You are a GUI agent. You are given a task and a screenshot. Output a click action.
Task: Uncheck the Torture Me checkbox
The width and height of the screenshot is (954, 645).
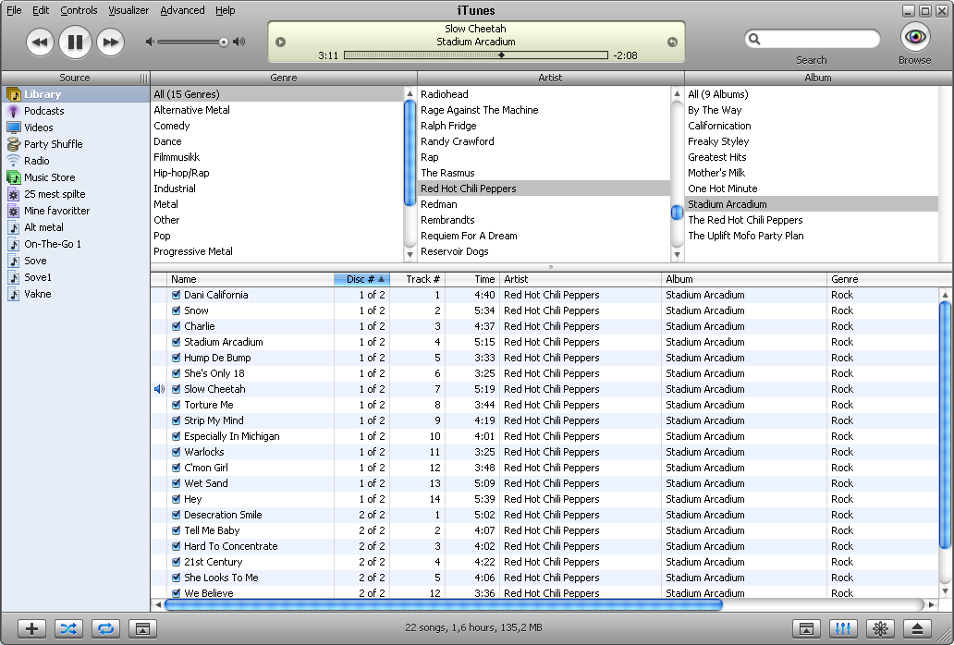tap(177, 405)
